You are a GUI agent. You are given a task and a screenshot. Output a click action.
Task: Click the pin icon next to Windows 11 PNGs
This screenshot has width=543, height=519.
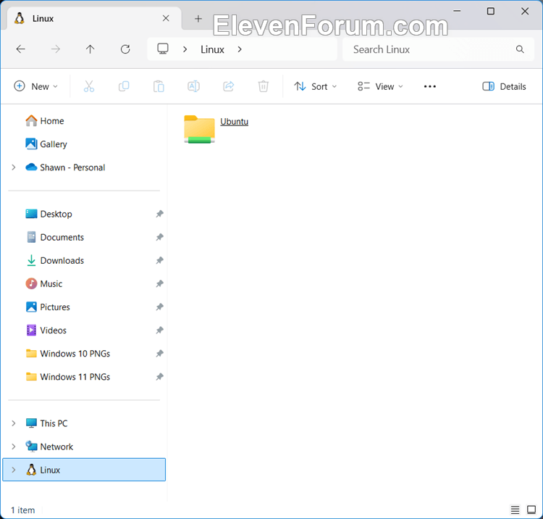click(x=159, y=376)
